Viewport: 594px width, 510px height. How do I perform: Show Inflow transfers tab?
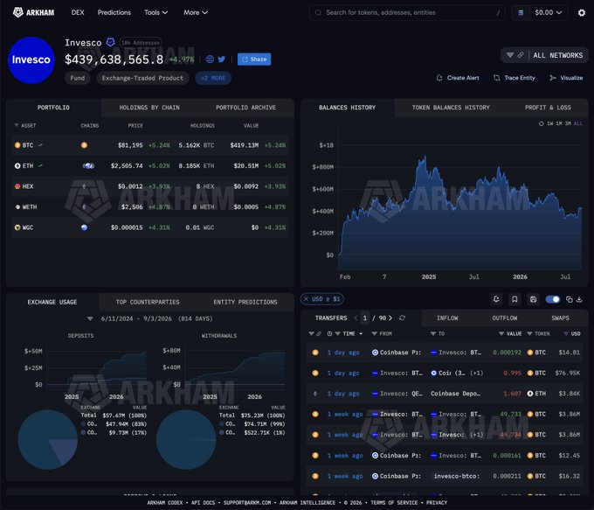(447, 318)
